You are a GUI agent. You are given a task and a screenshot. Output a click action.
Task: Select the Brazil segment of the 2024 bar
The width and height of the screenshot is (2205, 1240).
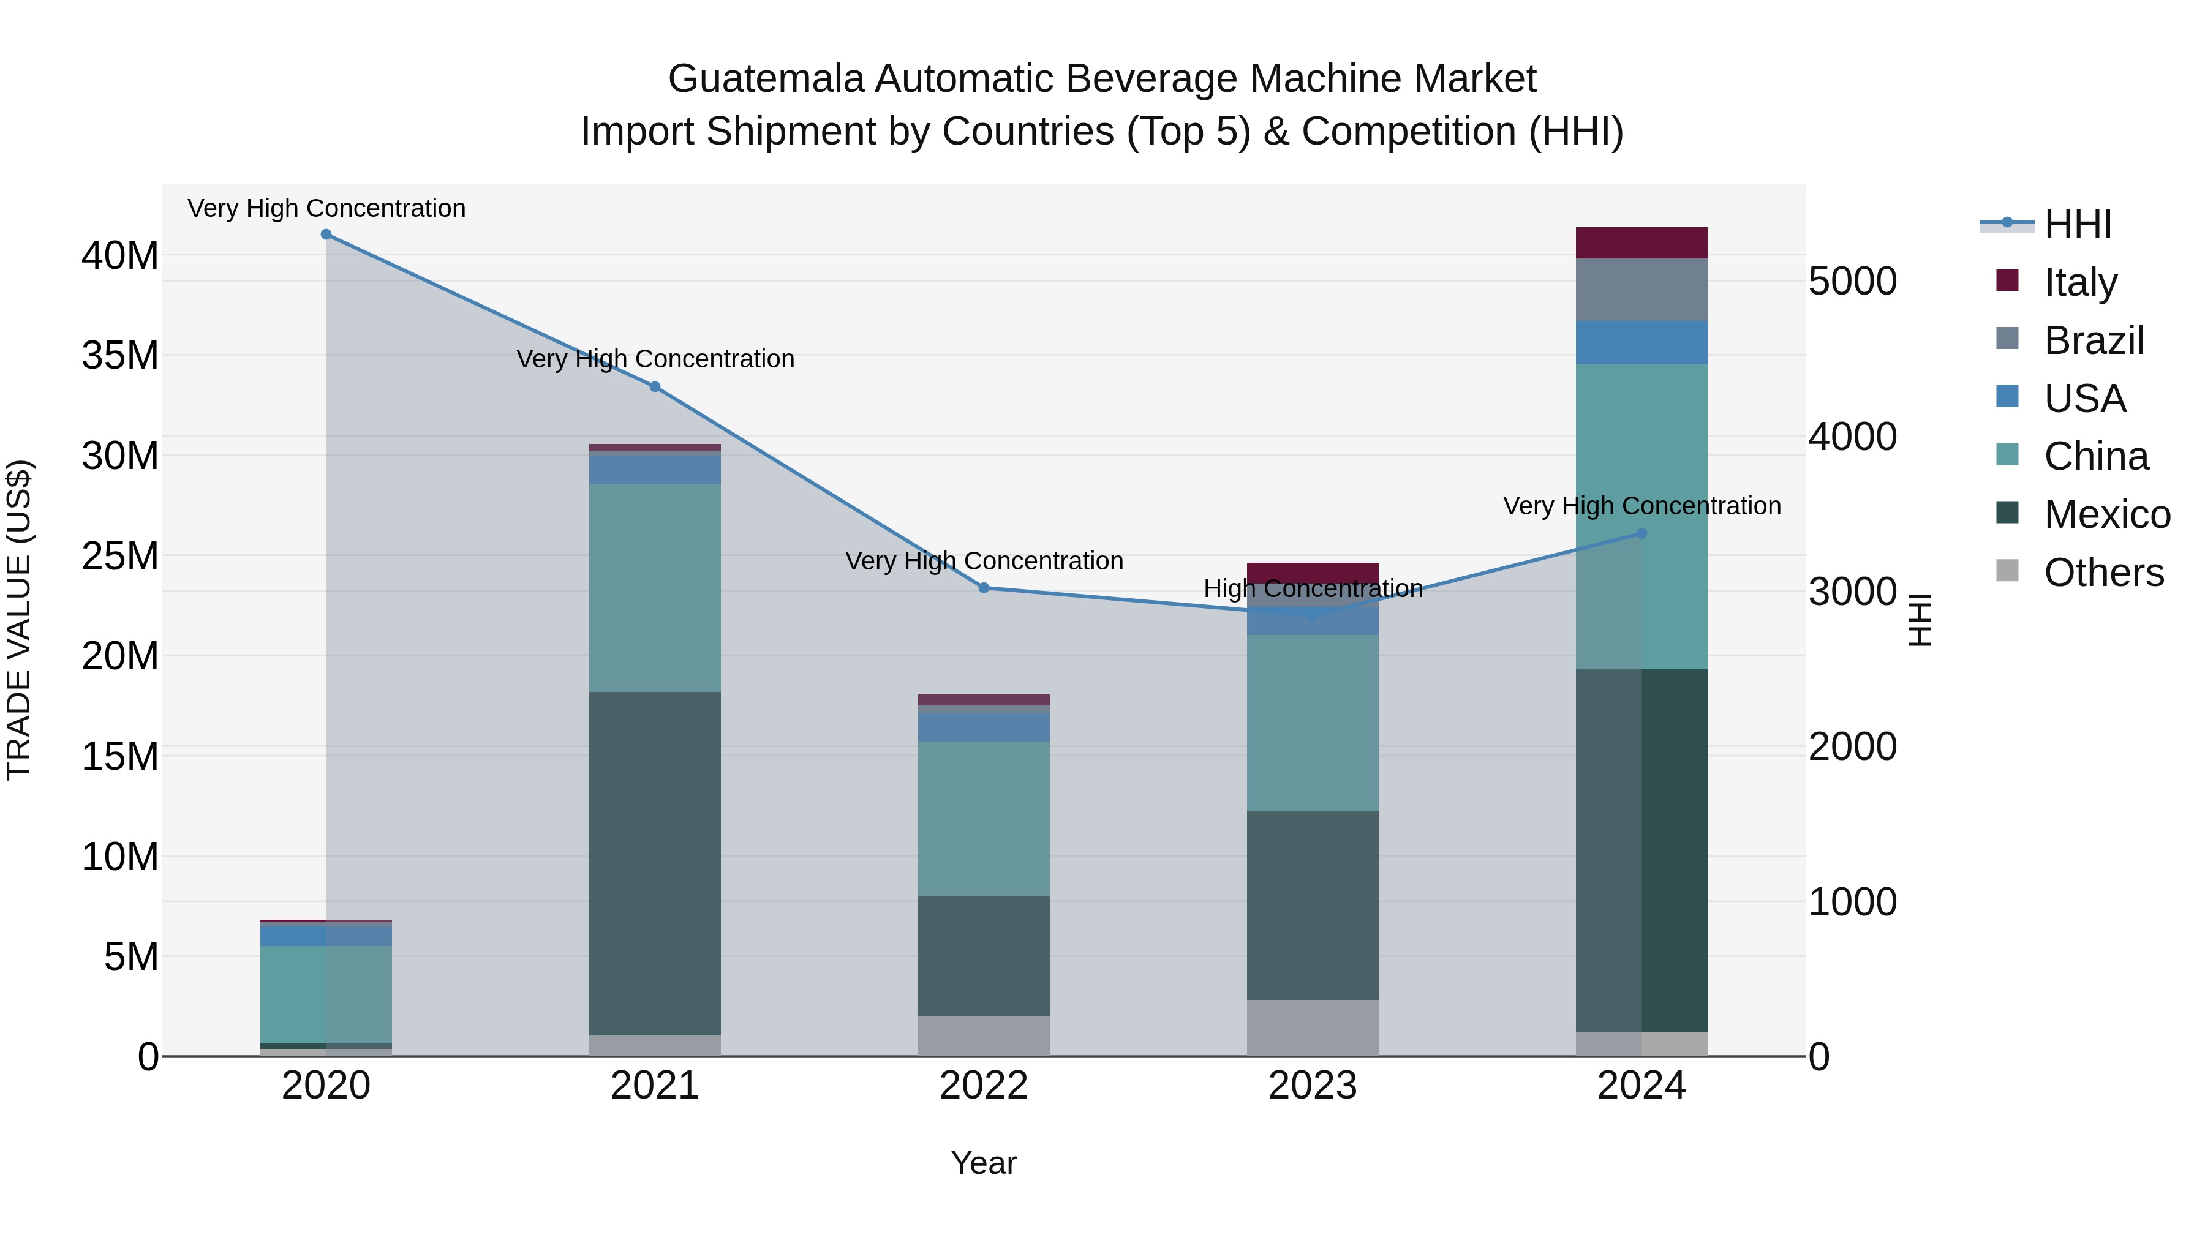click(x=1642, y=290)
